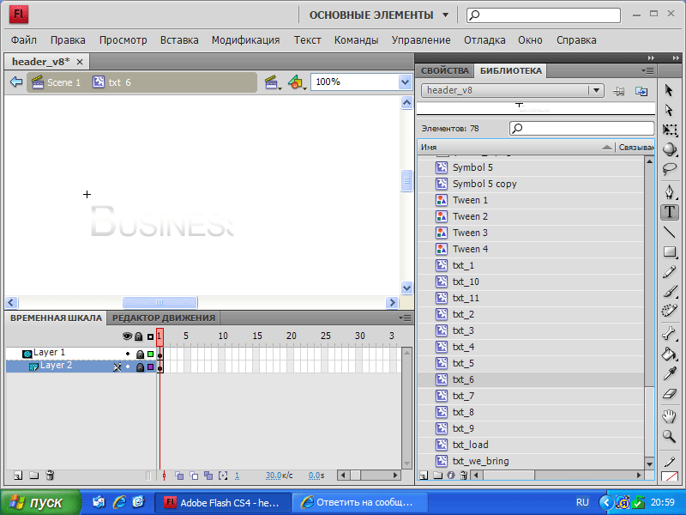Open the ОСНОВНЫЕ ЭЛЕМЕНТЫ workspace dropdown
This screenshot has height=515, width=686.
pyautogui.click(x=445, y=15)
